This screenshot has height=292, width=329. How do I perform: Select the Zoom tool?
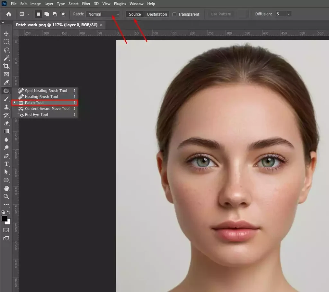tap(6, 197)
